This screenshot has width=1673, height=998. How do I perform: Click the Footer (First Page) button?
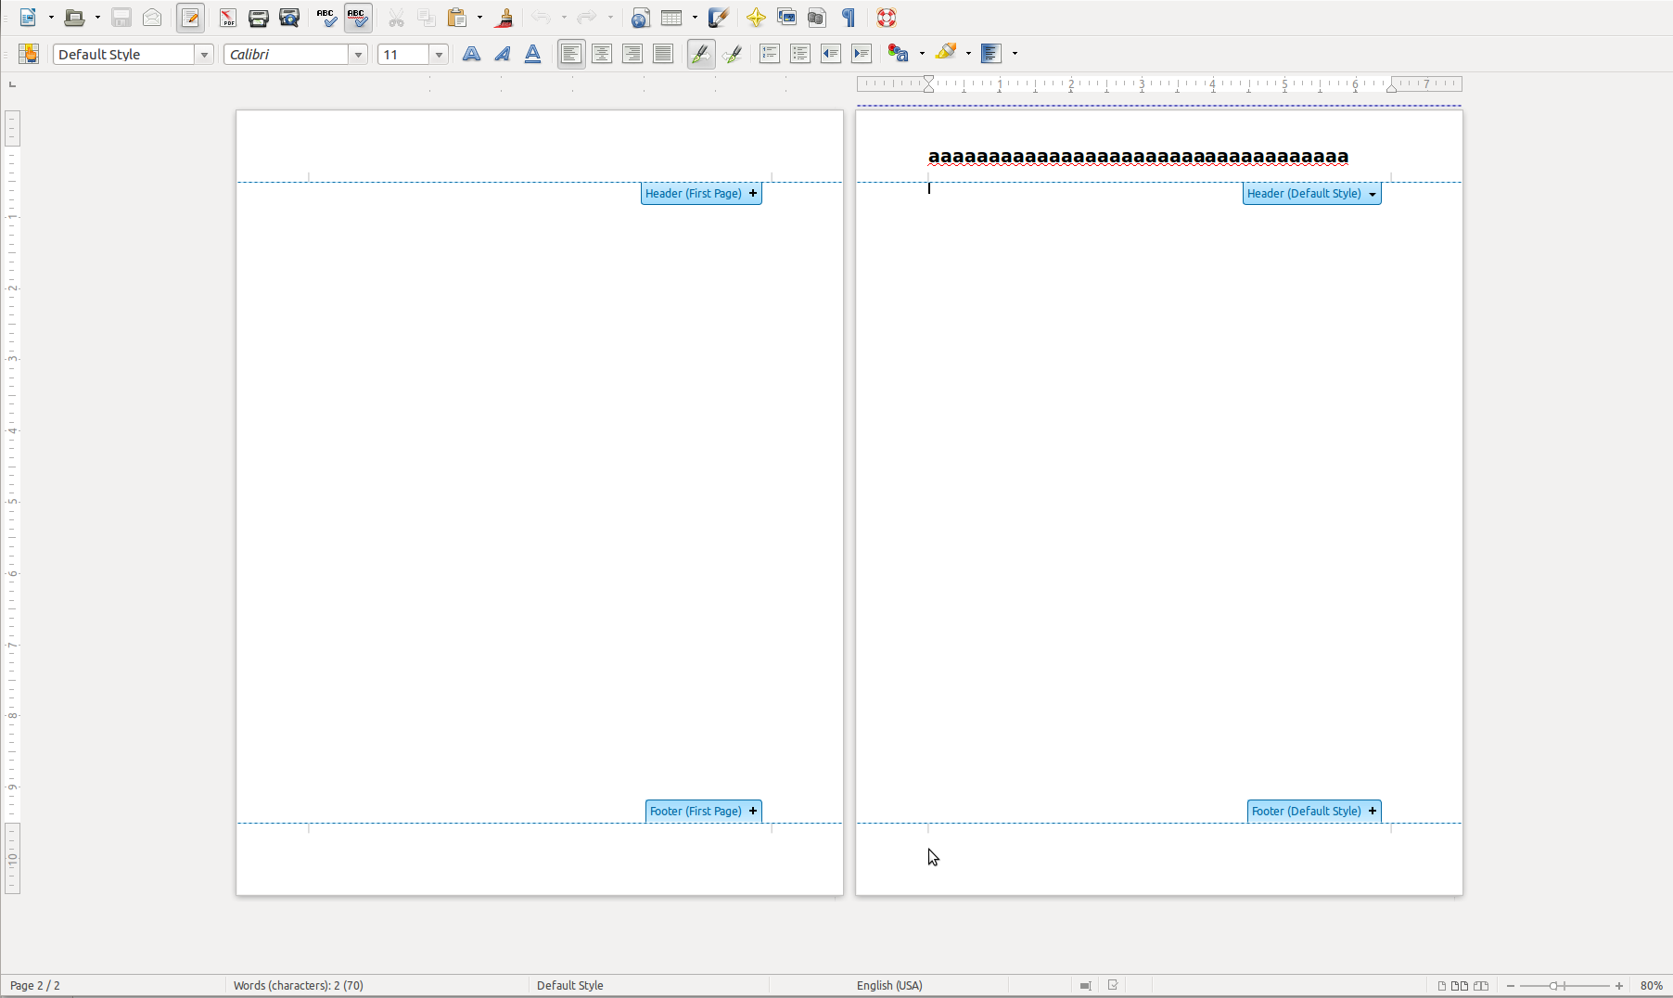click(703, 812)
